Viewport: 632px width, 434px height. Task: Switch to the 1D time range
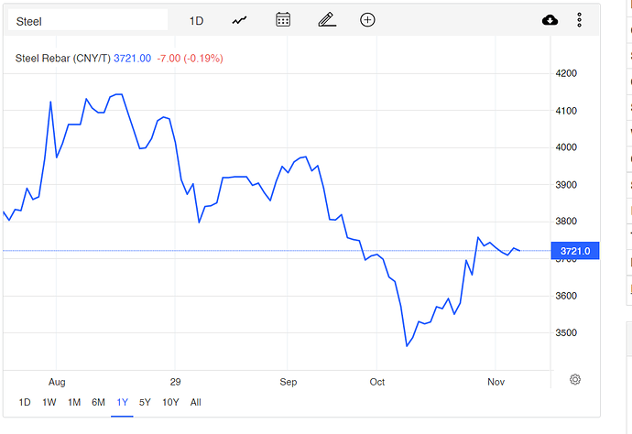(25, 402)
